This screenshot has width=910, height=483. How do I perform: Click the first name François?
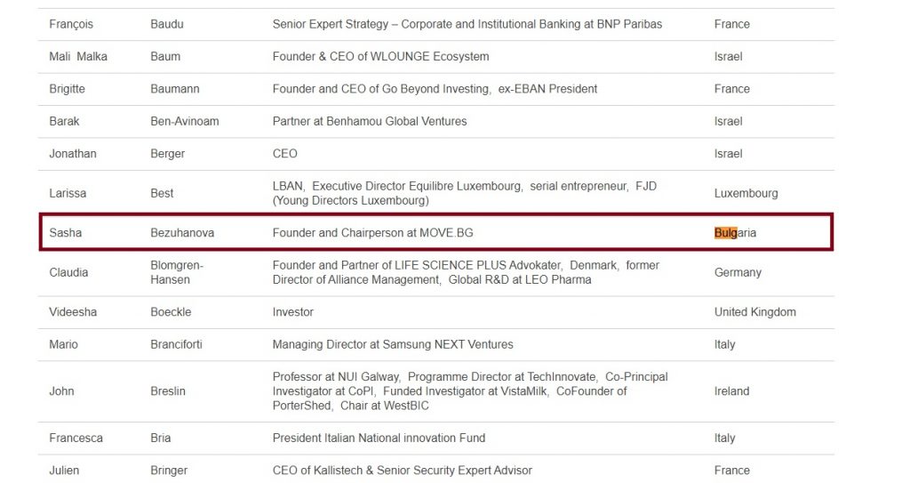coord(71,24)
